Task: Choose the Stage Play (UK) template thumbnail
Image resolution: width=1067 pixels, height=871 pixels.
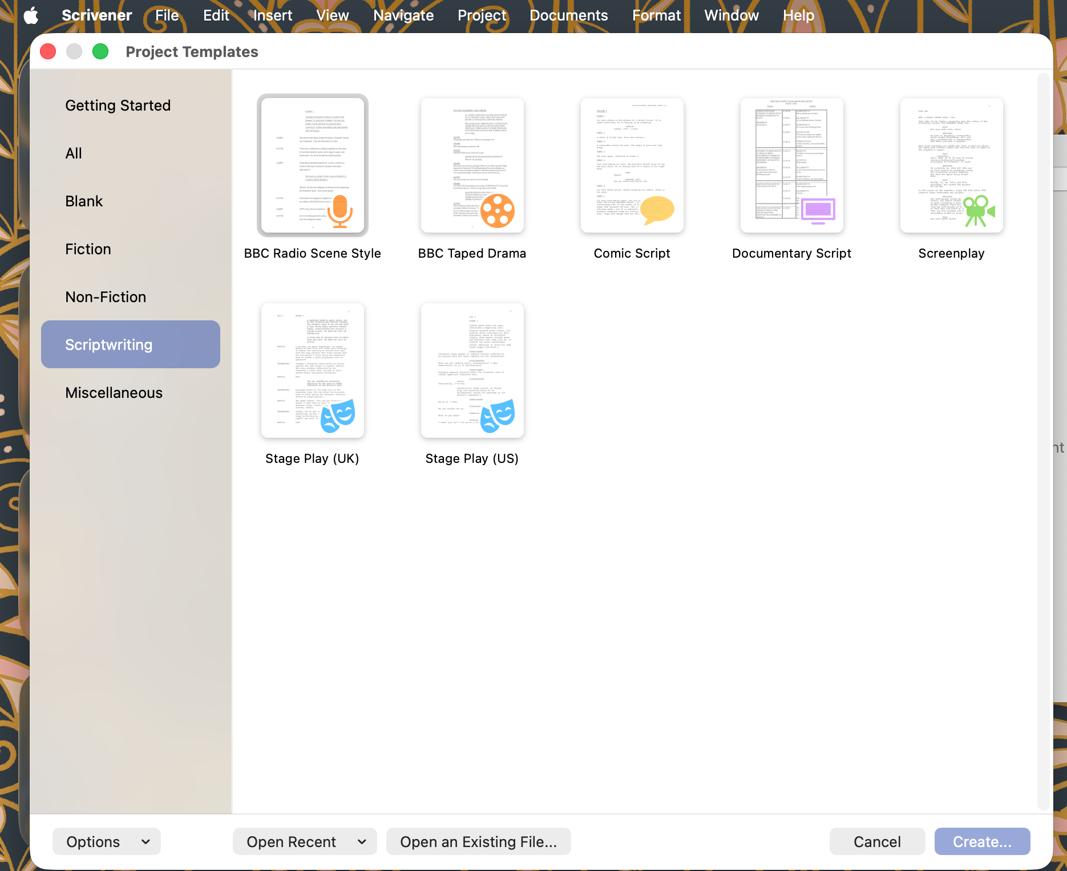Action: pyautogui.click(x=313, y=371)
